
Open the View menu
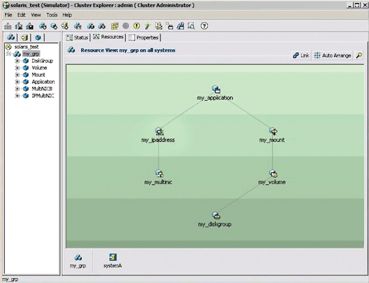point(36,14)
